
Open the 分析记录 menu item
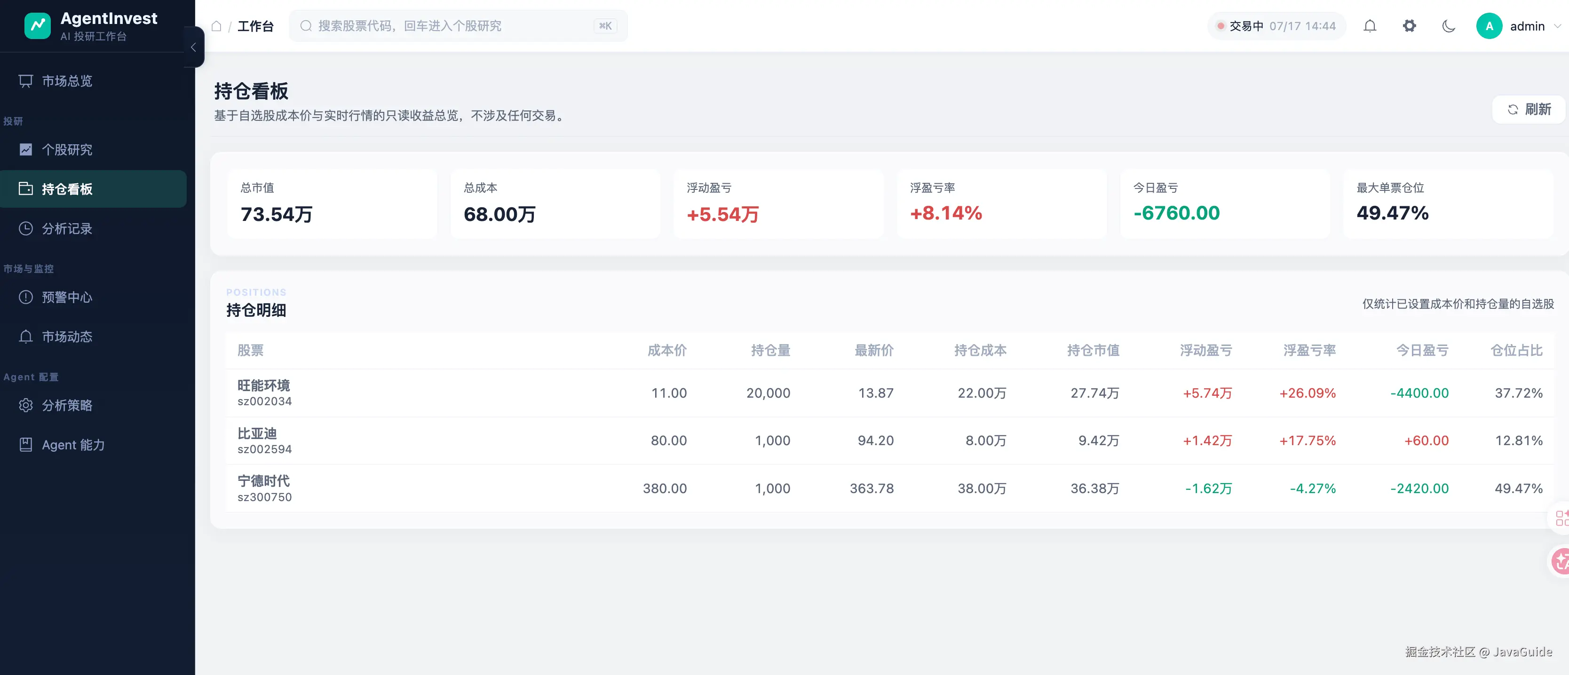[93, 228]
